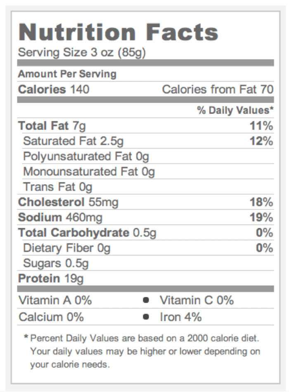
Task: Click the Dietary Fiber 0g row
Action: point(67,248)
